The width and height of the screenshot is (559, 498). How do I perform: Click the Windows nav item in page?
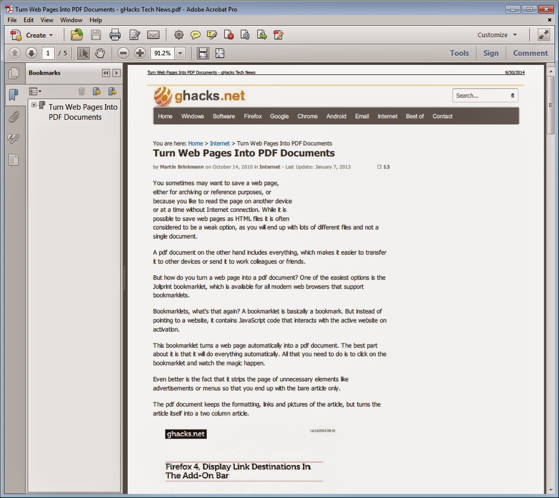pyautogui.click(x=193, y=116)
